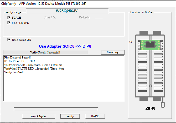The image size is (176, 123).
Task: Click the "Verifying STATUS REG" log line
Action: (x=34, y=69)
